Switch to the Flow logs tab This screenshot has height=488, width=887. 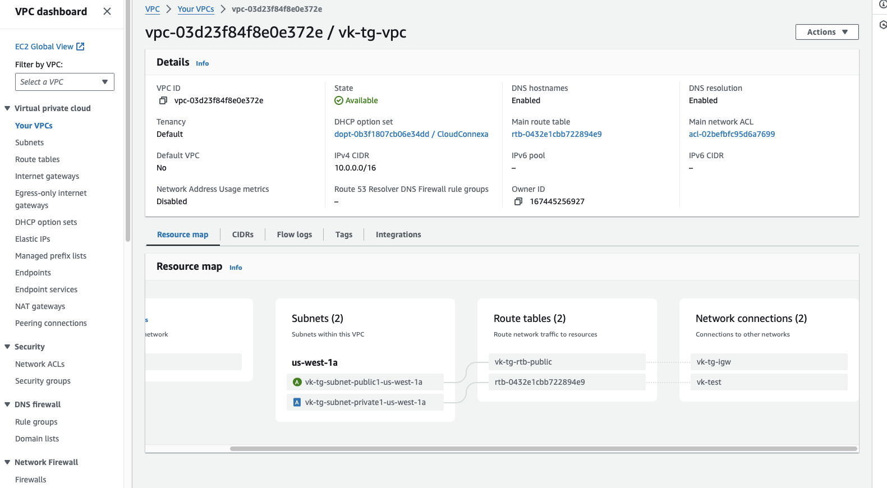[x=294, y=234]
